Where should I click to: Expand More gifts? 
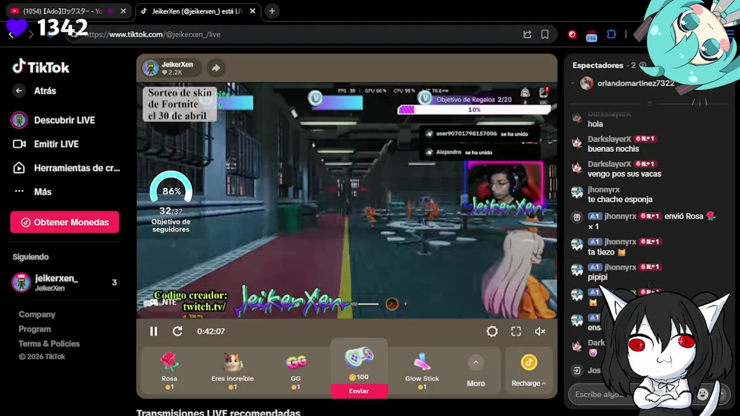click(476, 371)
